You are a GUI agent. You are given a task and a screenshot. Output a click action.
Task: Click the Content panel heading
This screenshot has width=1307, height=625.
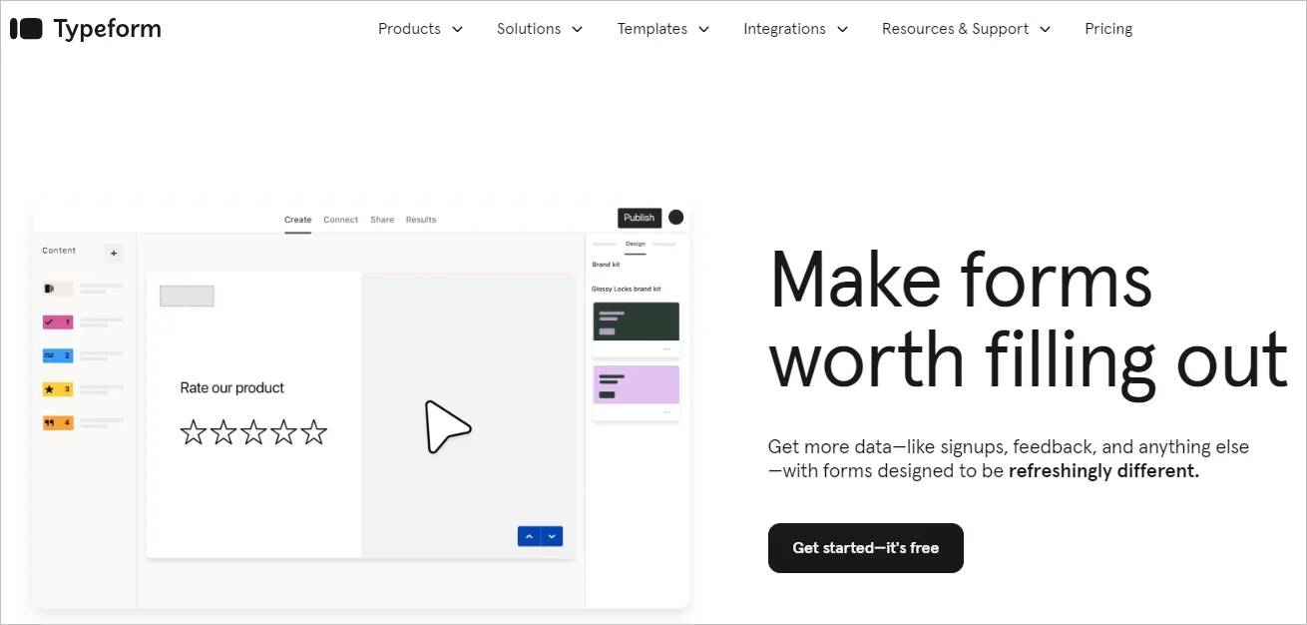click(59, 251)
